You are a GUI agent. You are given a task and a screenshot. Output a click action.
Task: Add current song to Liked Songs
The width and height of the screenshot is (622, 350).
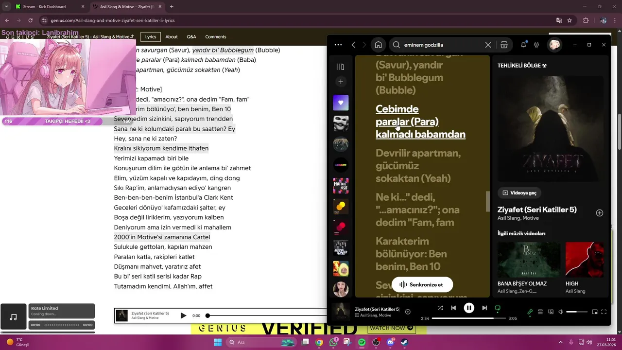pyautogui.click(x=408, y=312)
